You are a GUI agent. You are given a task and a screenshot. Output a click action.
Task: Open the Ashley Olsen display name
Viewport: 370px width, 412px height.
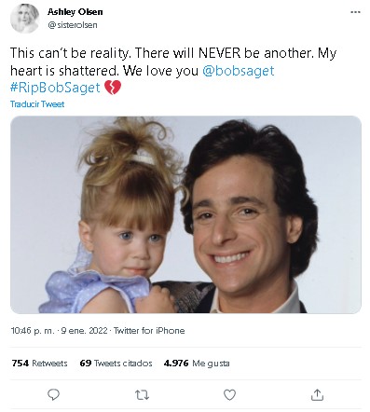(x=75, y=12)
